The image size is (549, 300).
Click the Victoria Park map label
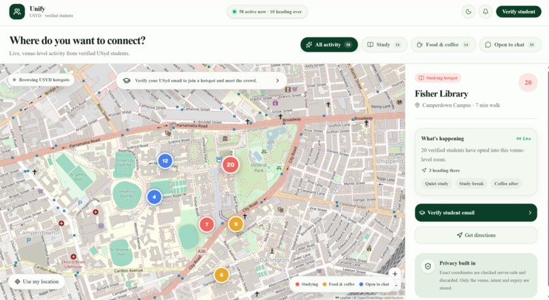pos(259,168)
